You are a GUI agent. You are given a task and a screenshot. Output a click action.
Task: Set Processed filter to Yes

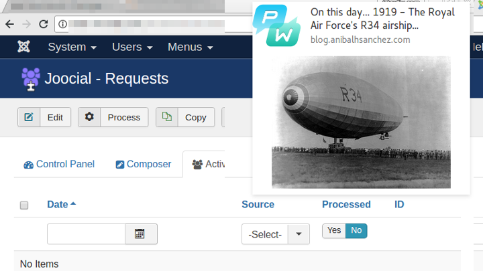[x=334, y=230]
